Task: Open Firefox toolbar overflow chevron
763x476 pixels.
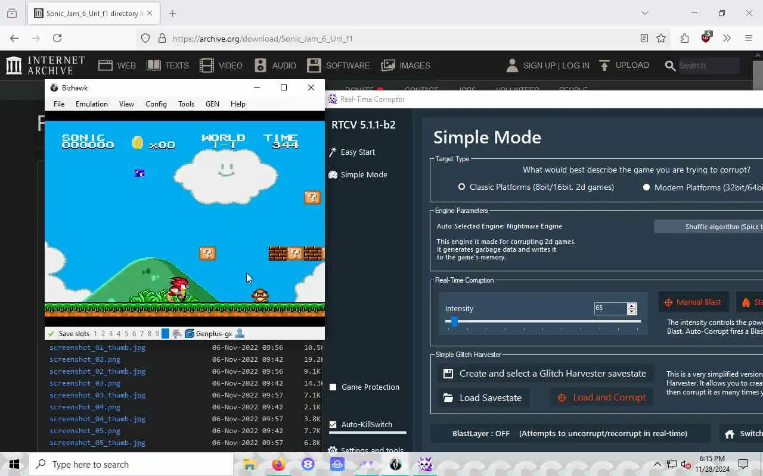Action: pos(727,38)
